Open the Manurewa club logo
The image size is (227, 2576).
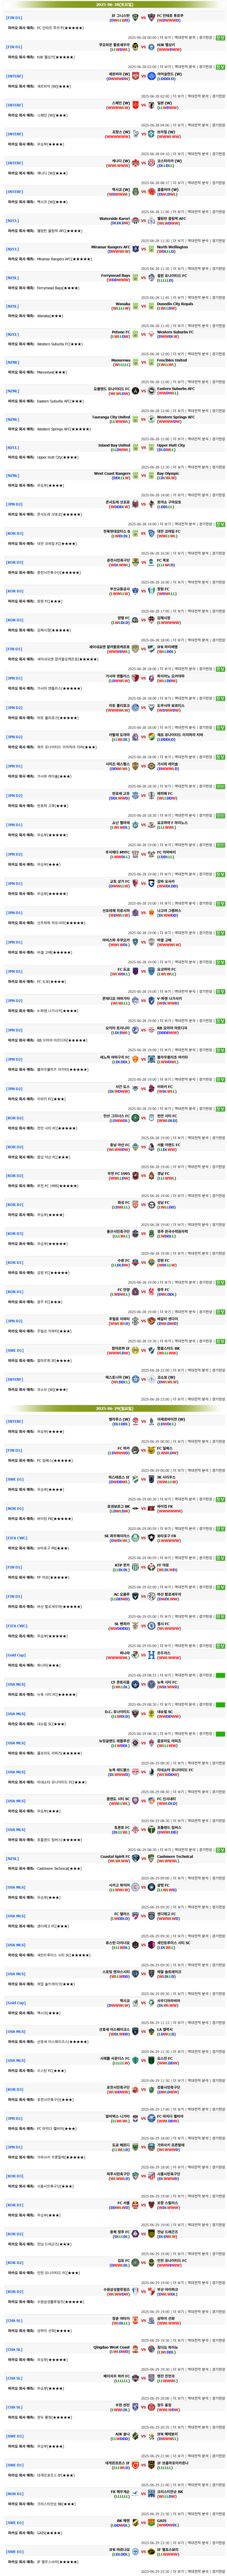tap(135, 362)
